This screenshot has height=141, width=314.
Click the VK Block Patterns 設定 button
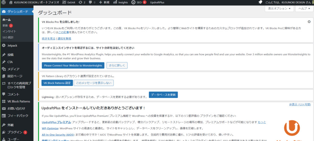coord(57,83)
